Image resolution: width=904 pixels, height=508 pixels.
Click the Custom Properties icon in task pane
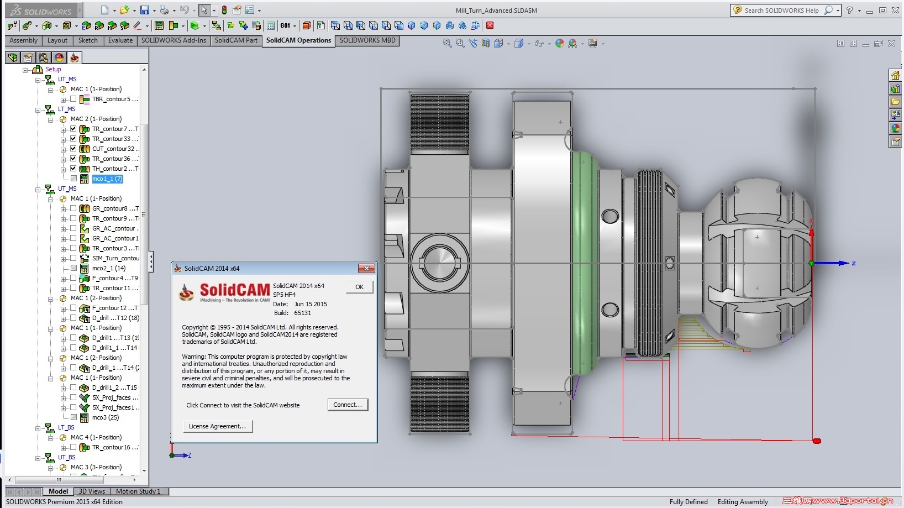tap(895, 142)
